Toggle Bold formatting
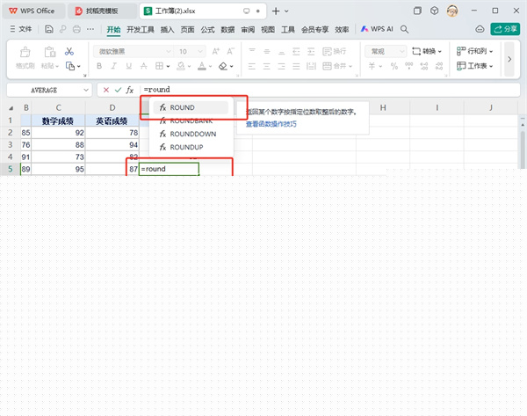This screenshot has height=416, width=527. [x=99, y=66]
